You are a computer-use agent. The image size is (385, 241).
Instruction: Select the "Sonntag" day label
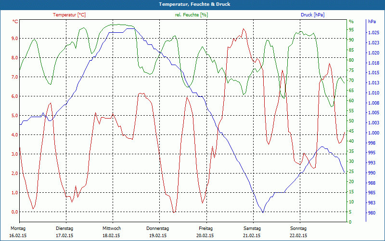coord(298,228)
